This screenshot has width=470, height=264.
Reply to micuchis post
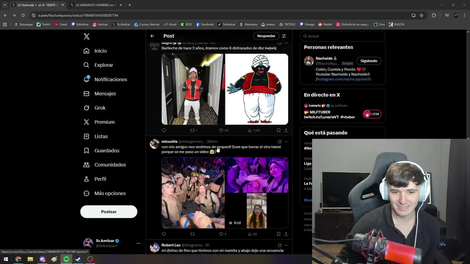point(164,234)
